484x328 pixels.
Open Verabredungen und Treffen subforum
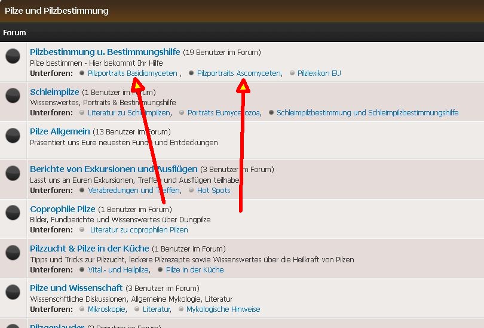(x=133, y=191)
